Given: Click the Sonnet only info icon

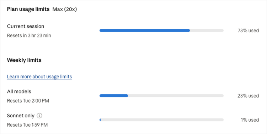Looking at the screenshot, I should click(x=39, y=116).
